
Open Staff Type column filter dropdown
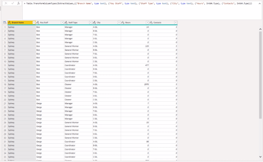coord(90,23)
